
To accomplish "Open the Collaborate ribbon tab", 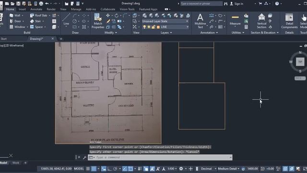I will (107, 9).
